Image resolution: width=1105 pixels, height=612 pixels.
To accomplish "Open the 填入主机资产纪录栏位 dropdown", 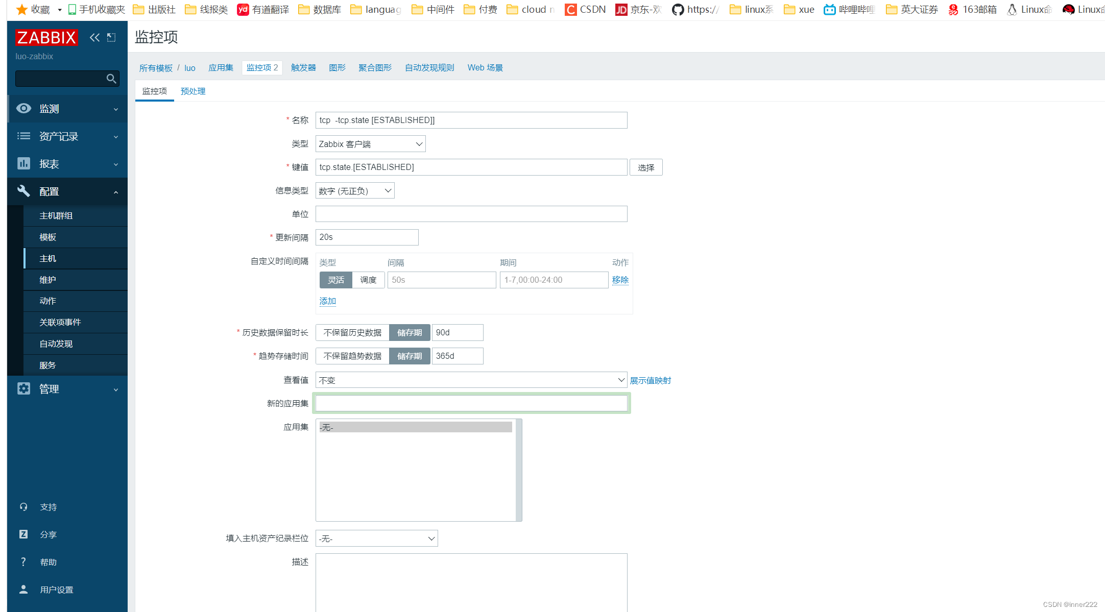I will coord(377,538).
